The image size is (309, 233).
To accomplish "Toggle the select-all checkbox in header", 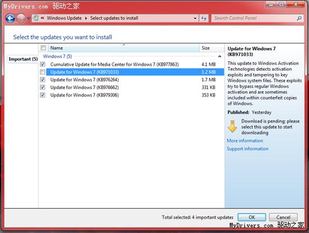I will click(43, 48).
